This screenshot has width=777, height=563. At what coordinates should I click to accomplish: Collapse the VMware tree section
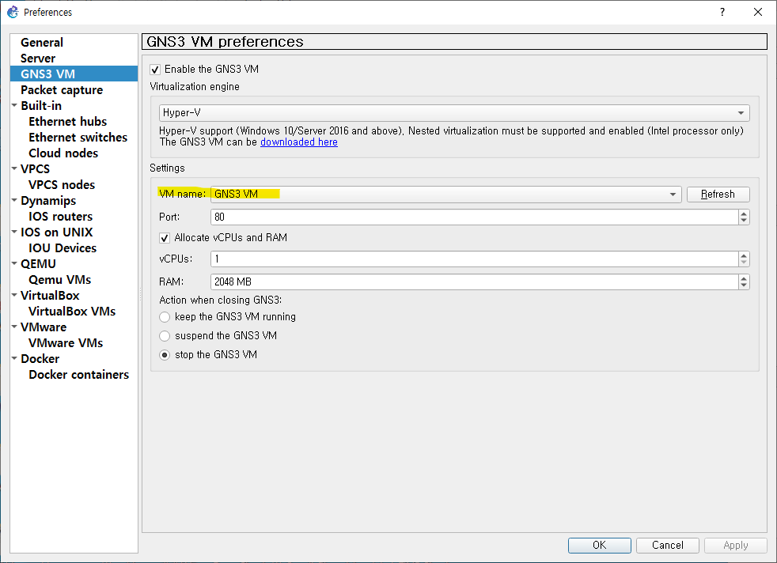[x=14, y=327]
